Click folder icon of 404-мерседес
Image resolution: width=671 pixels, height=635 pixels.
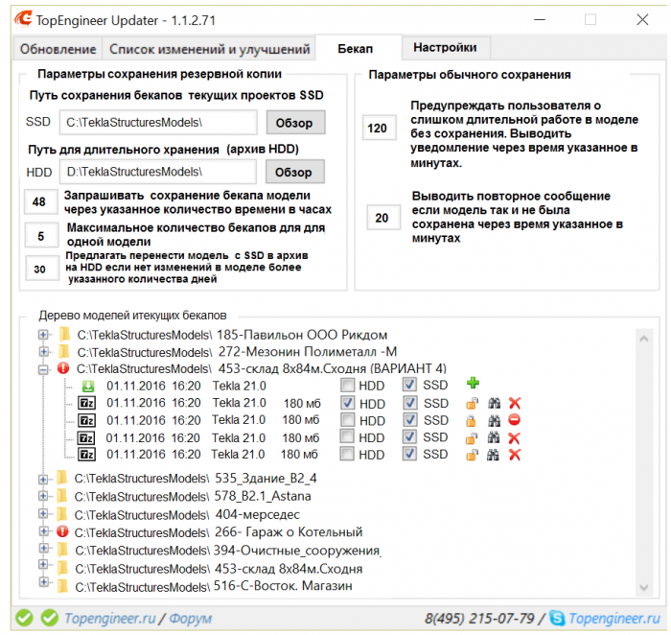(62, 514)
